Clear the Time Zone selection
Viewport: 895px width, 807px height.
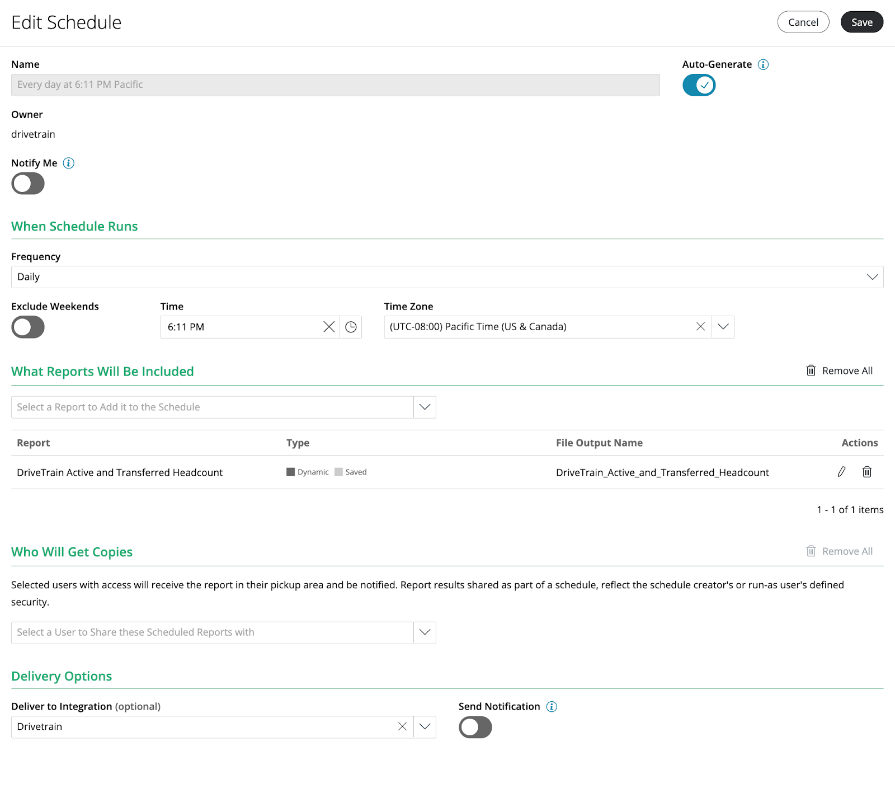tap(700, 327)
